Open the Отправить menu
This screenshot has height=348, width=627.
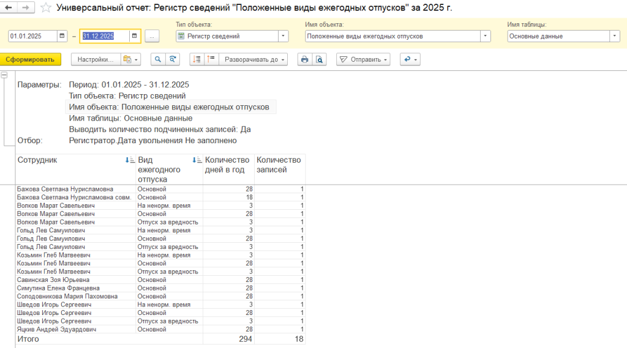point(364,59)
